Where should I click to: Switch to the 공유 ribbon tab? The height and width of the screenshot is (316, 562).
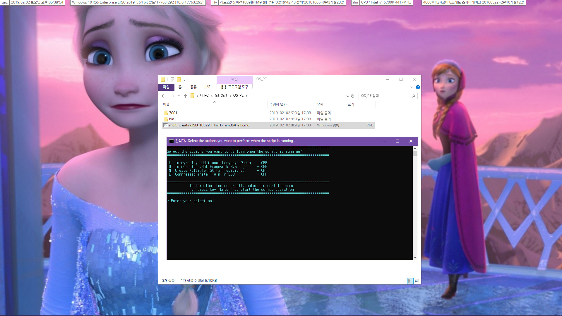[x=193, y=87]
